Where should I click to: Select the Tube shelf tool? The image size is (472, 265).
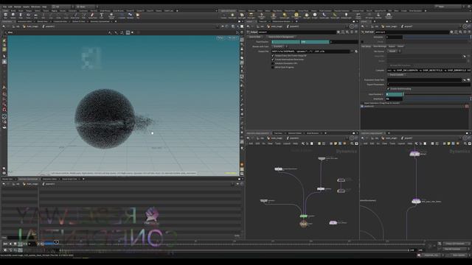click(x=21, y=15)
